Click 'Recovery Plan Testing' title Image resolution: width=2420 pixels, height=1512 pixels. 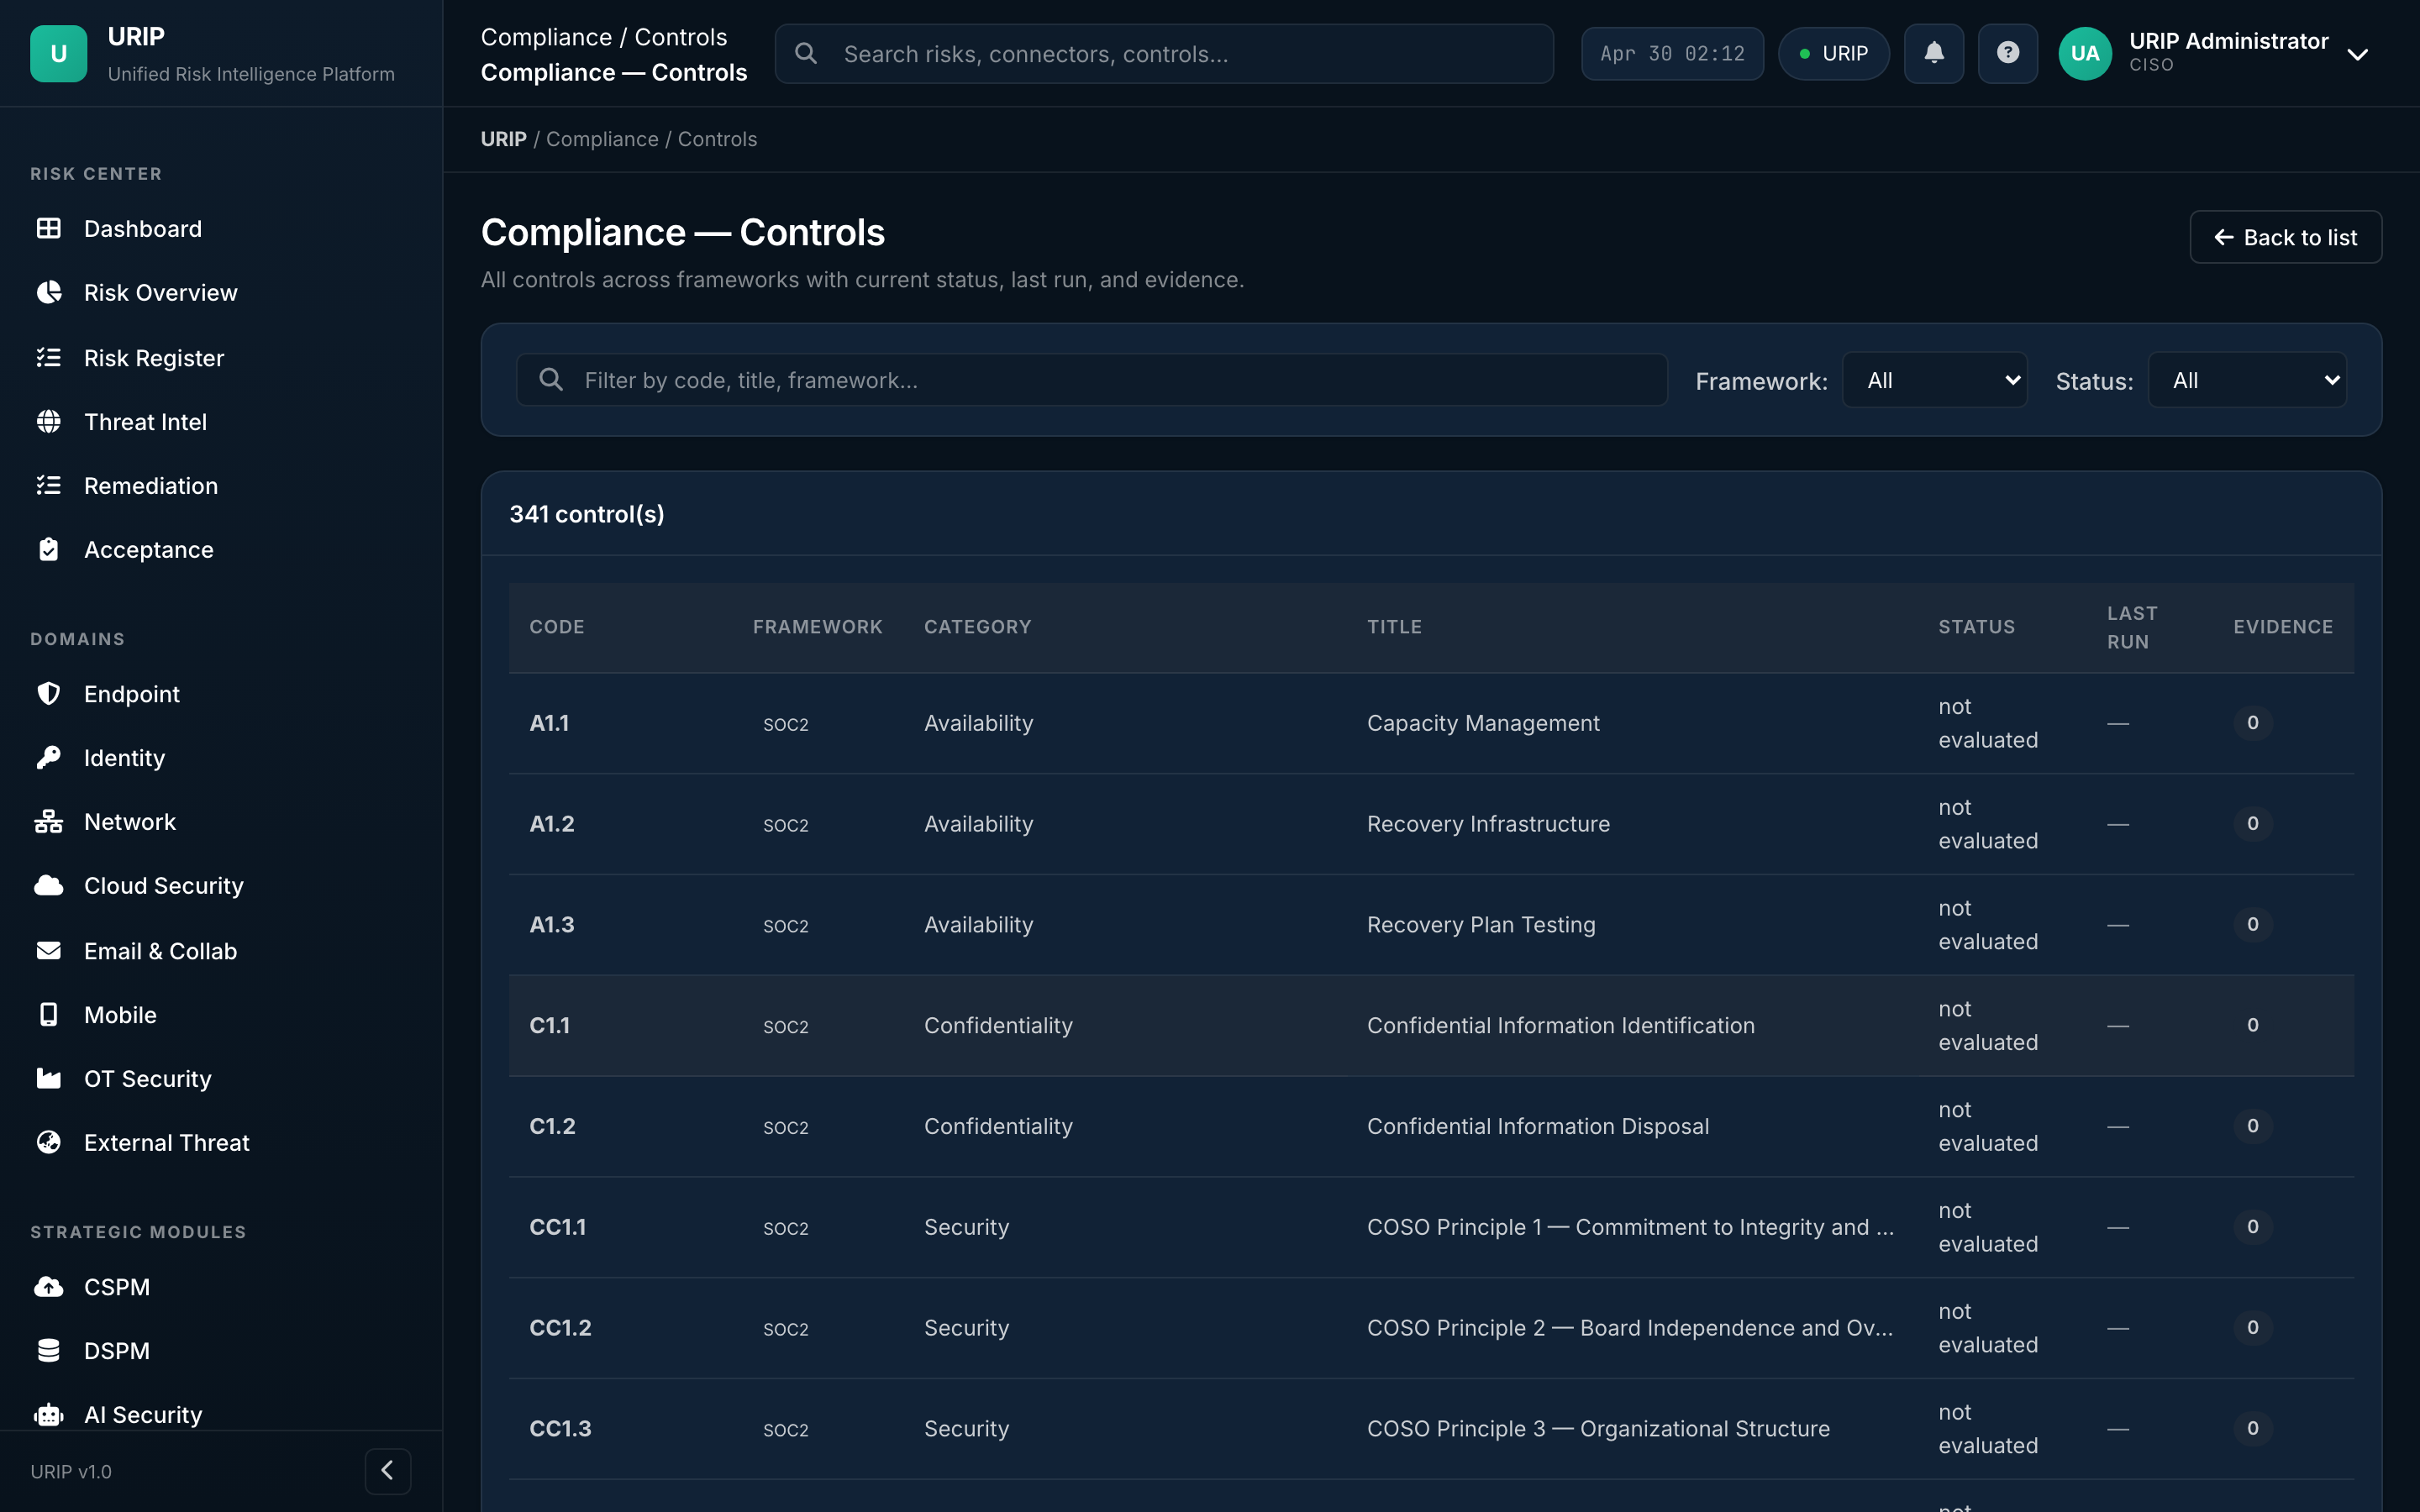click(1481, 924)
